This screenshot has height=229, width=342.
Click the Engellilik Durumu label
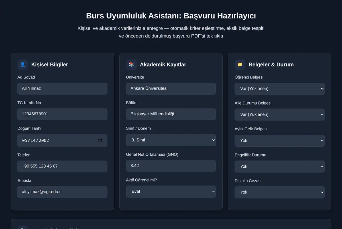pos(251,155)
